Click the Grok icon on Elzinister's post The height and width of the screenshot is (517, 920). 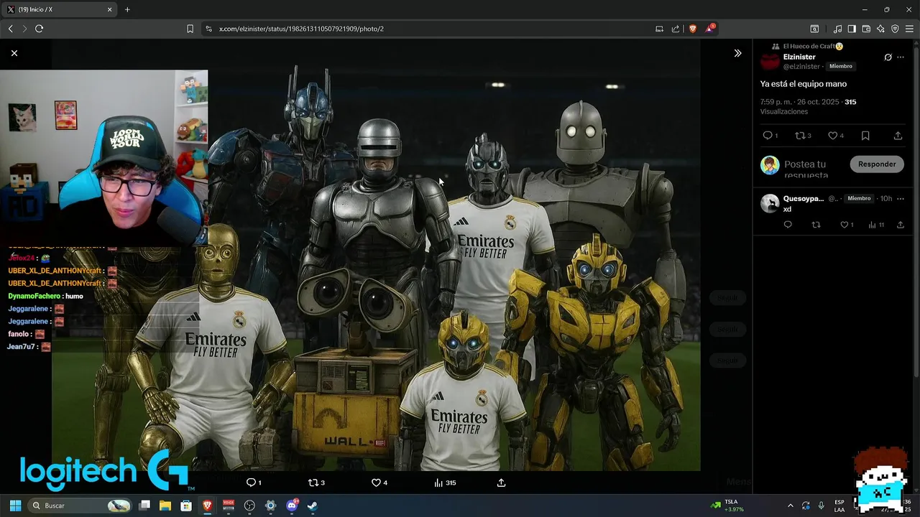click(888, 57)
